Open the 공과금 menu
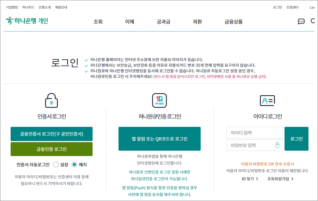 (163, 21)
